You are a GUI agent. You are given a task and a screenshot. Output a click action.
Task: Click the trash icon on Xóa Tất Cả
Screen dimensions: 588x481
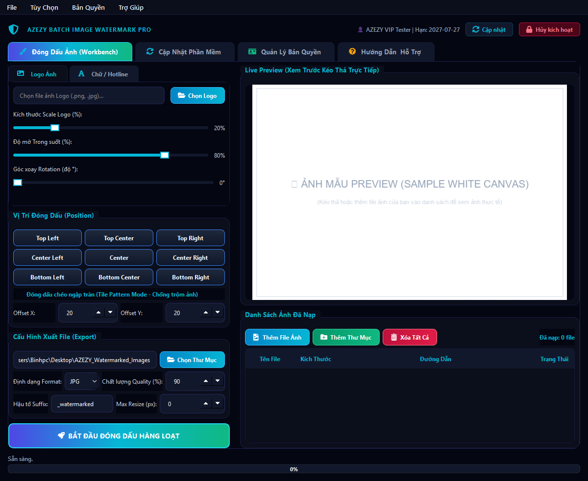394,337
